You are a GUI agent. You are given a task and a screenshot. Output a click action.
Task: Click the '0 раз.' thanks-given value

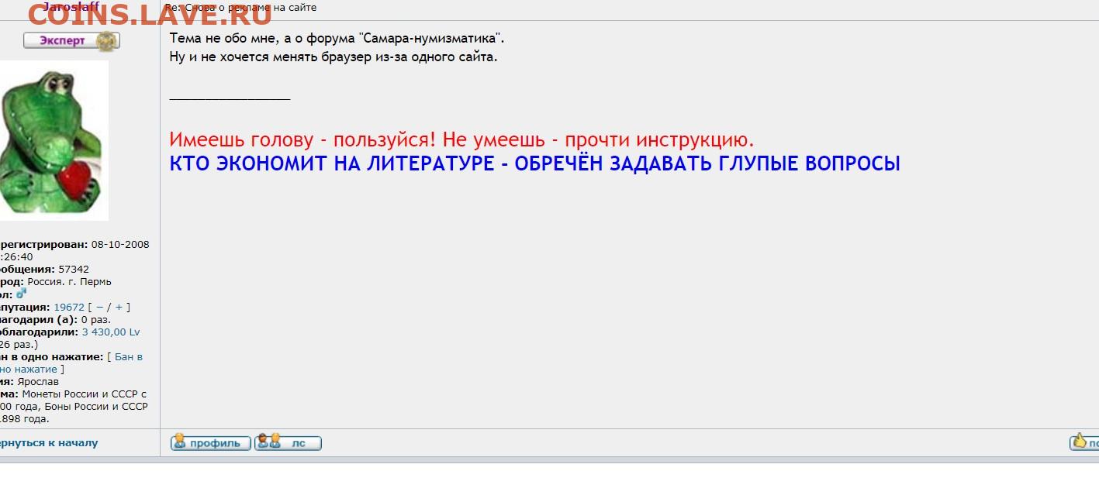click(95, 319)
